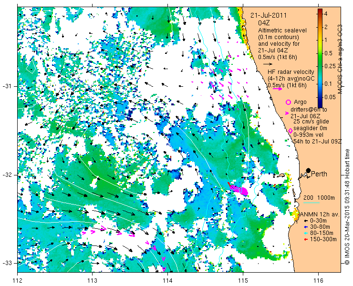
Task: Click the magenta HF radar scale arrow
Action: [x=277, y=89]
